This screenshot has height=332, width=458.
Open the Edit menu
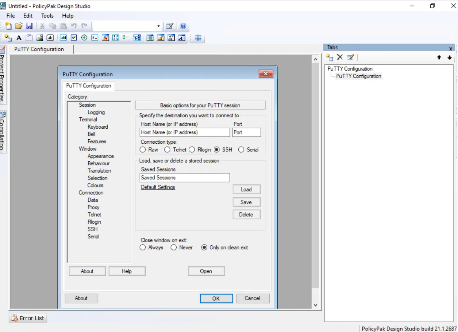(x=28, y=16)
